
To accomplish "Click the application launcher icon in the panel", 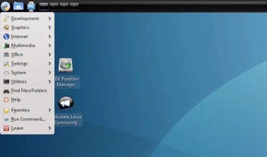I will 5,6.
